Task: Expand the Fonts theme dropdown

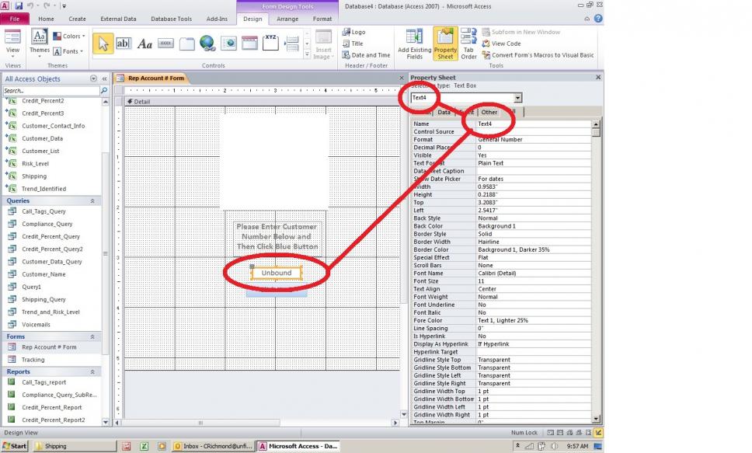Action: coord(68,51)
